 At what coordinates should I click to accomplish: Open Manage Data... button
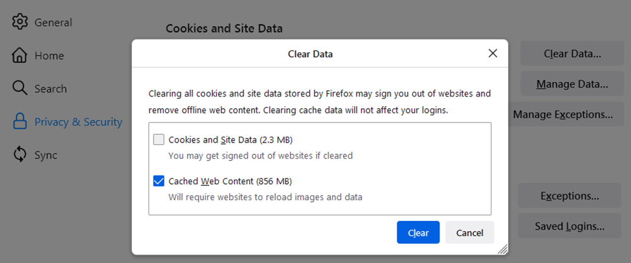(x=572, y=84)
